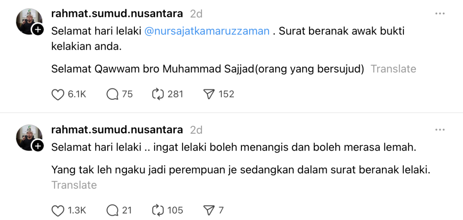This screenshot has width=463, height=220.
Task: Translate the first post about Qawwam
Action: click(393, 69)
